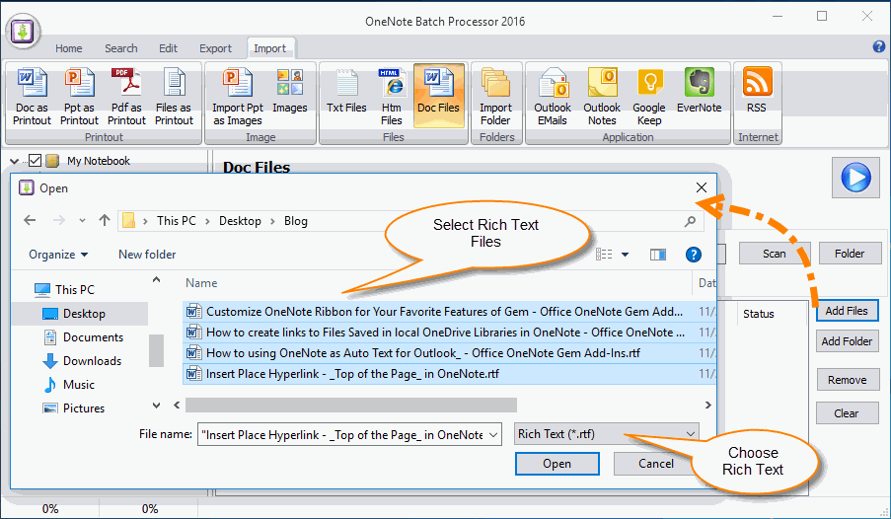891x519 pixels.
Task: Click New folder in Open dialog
Action: pos(147,255)
